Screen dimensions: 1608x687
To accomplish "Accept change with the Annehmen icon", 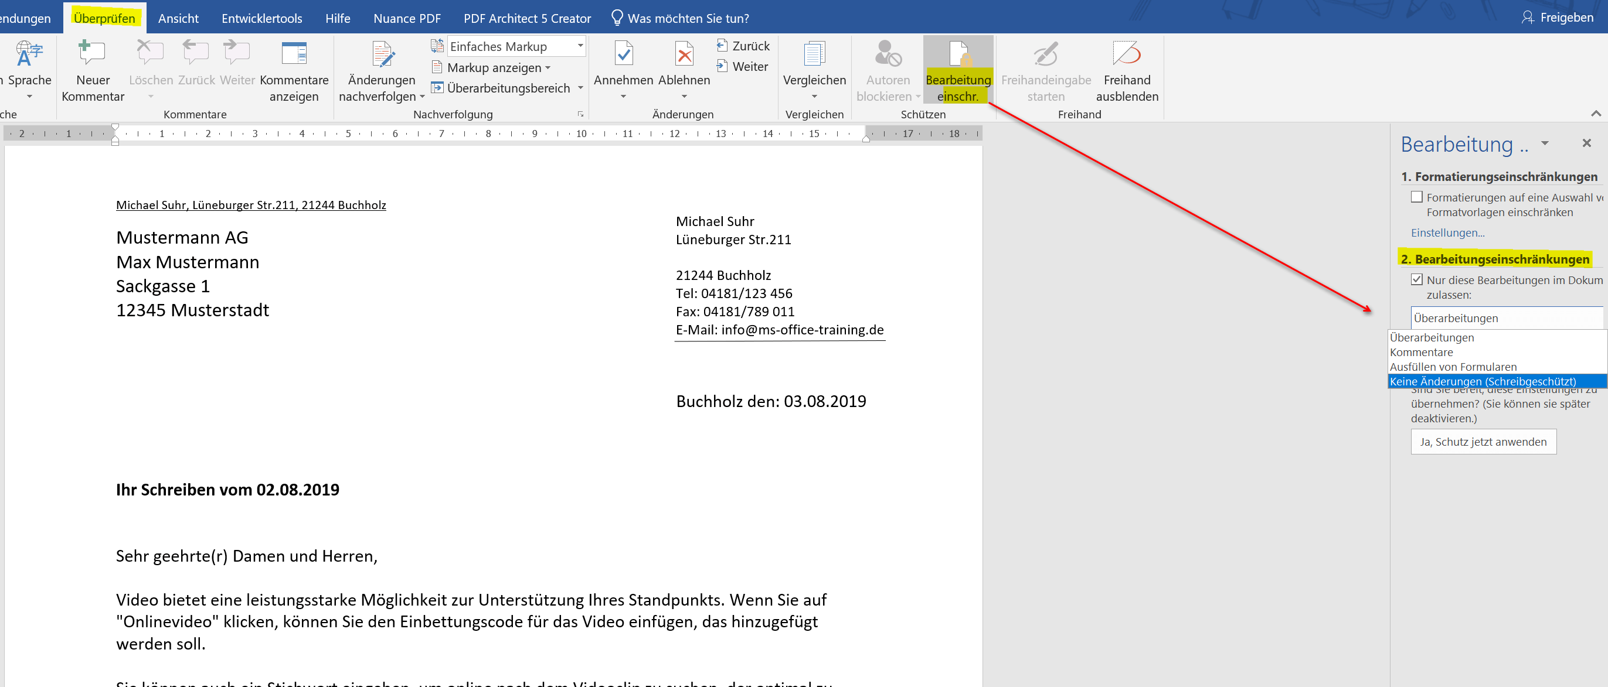I will tap(624, 54).
